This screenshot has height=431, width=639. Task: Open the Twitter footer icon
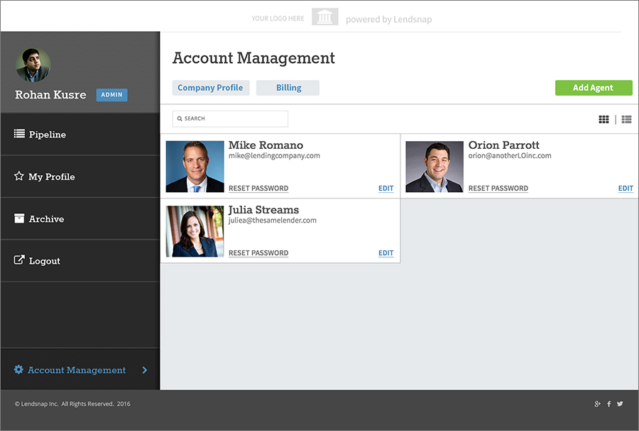(x=620, y=404)
